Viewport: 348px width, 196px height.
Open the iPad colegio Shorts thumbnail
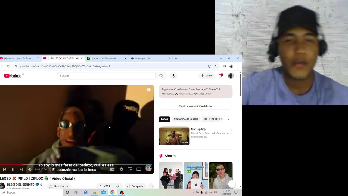(195, 175)
